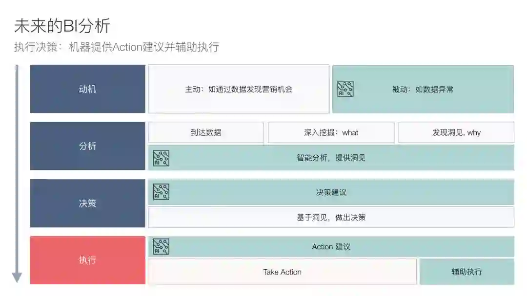Click the 深入挖掘：what box

331,132
